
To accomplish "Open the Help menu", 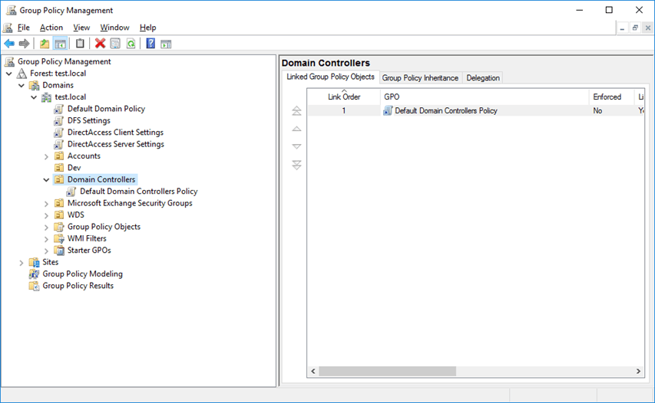I will pyautogui.click(x=148, y=28).
